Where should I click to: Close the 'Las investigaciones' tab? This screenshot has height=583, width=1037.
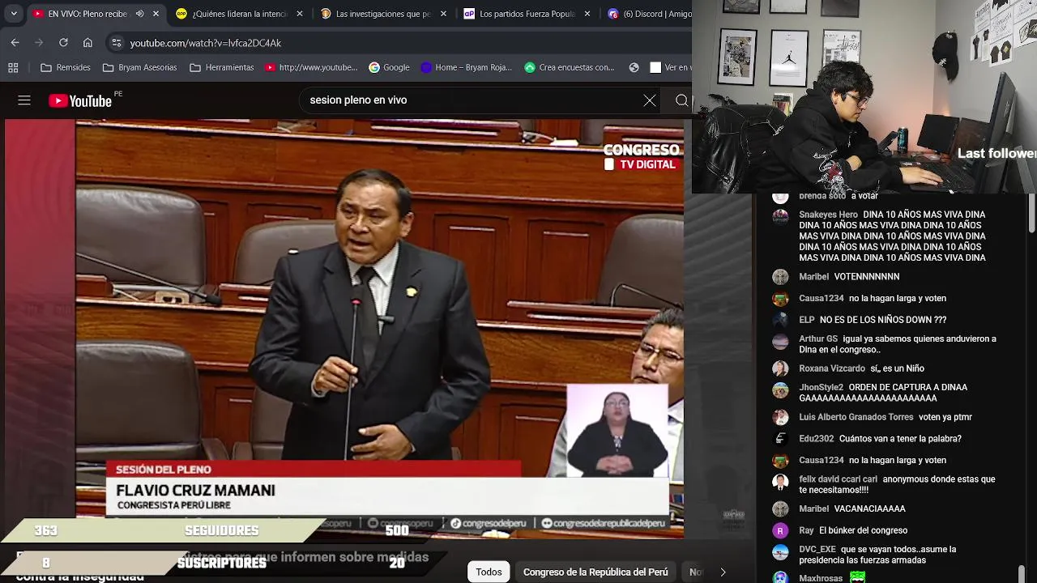coord(443,14)
